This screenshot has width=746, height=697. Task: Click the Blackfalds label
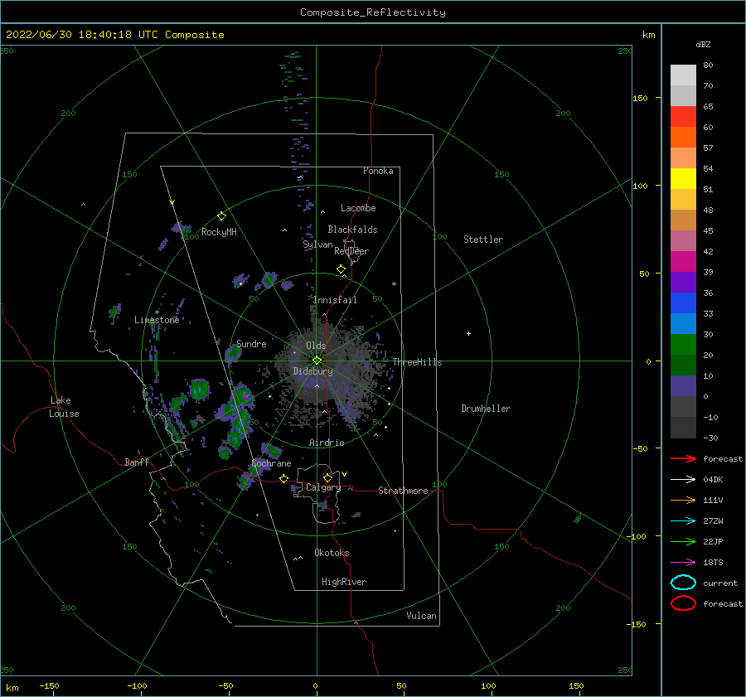pos(352,230)
